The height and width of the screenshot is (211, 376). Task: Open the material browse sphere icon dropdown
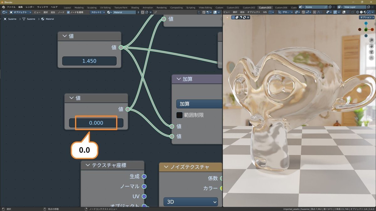(109, 12)
